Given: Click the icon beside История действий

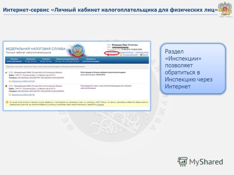Looking at the screenshot, I should pos(121,55).
